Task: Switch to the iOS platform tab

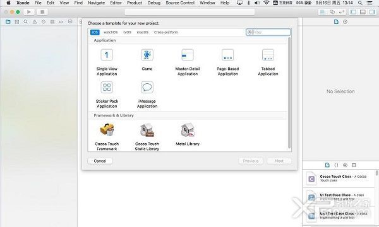Action: click(95, 32)
